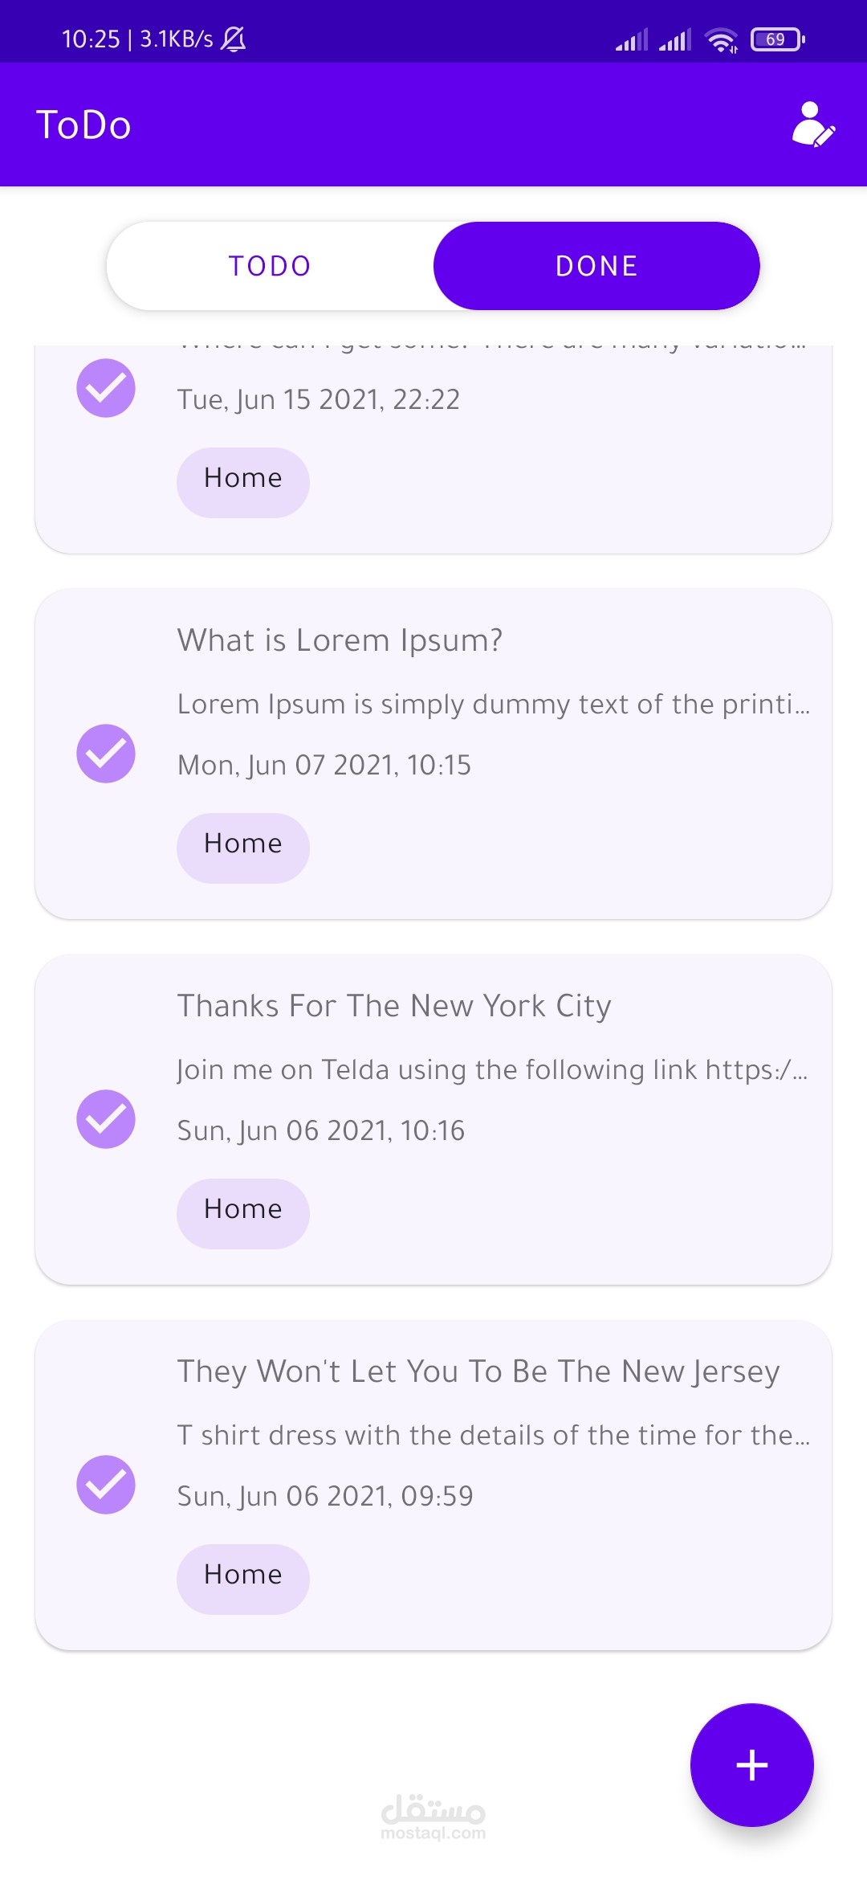Switch to the TODO tab
The image size is (867, 1880).
(271, 266)
